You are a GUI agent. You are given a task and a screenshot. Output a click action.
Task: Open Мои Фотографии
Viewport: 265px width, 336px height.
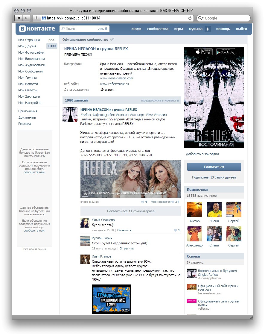[31, 52]
